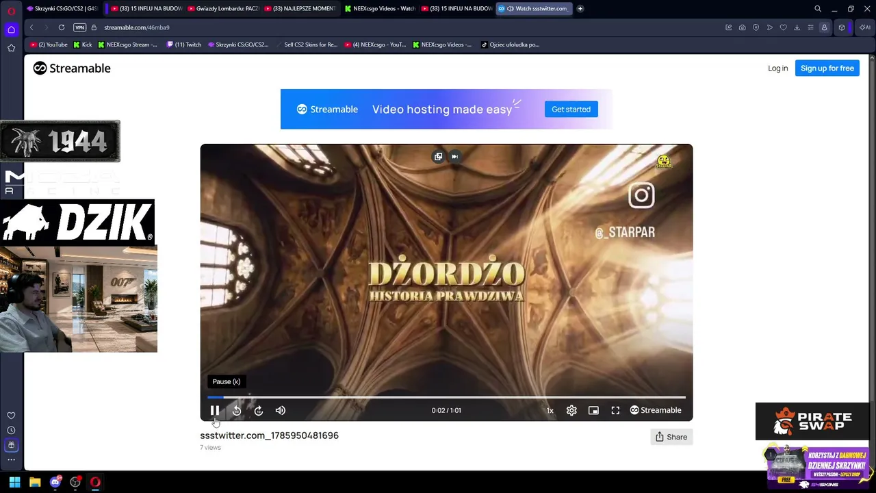This screenshot has height=493, width=876.
Task: Go to Streamable home via header logo
Action: [72, 68]
